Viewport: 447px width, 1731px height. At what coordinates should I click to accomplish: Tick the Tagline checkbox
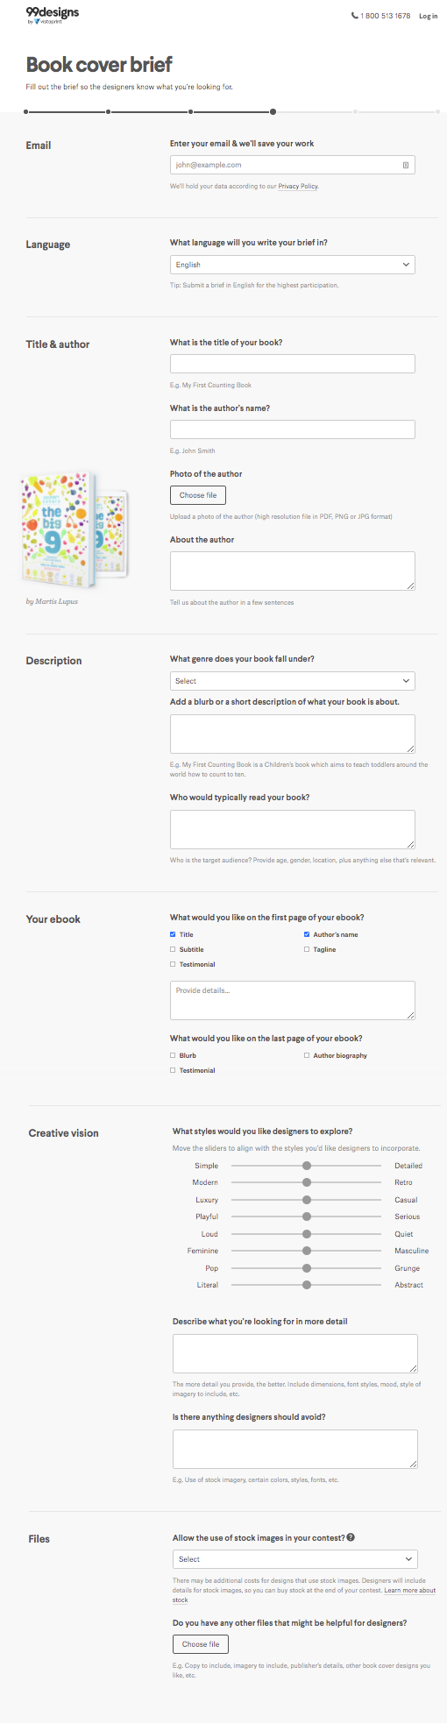pyautogui.click(x=307, y=949)
